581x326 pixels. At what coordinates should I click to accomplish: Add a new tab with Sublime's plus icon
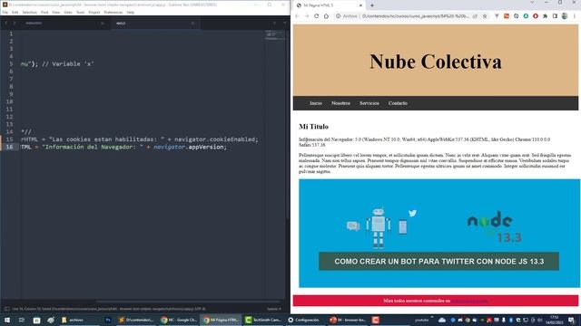[274, 23]
